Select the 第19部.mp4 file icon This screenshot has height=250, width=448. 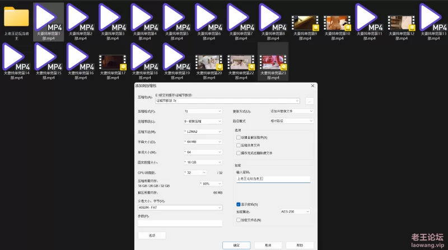click(x=176, y=57)
